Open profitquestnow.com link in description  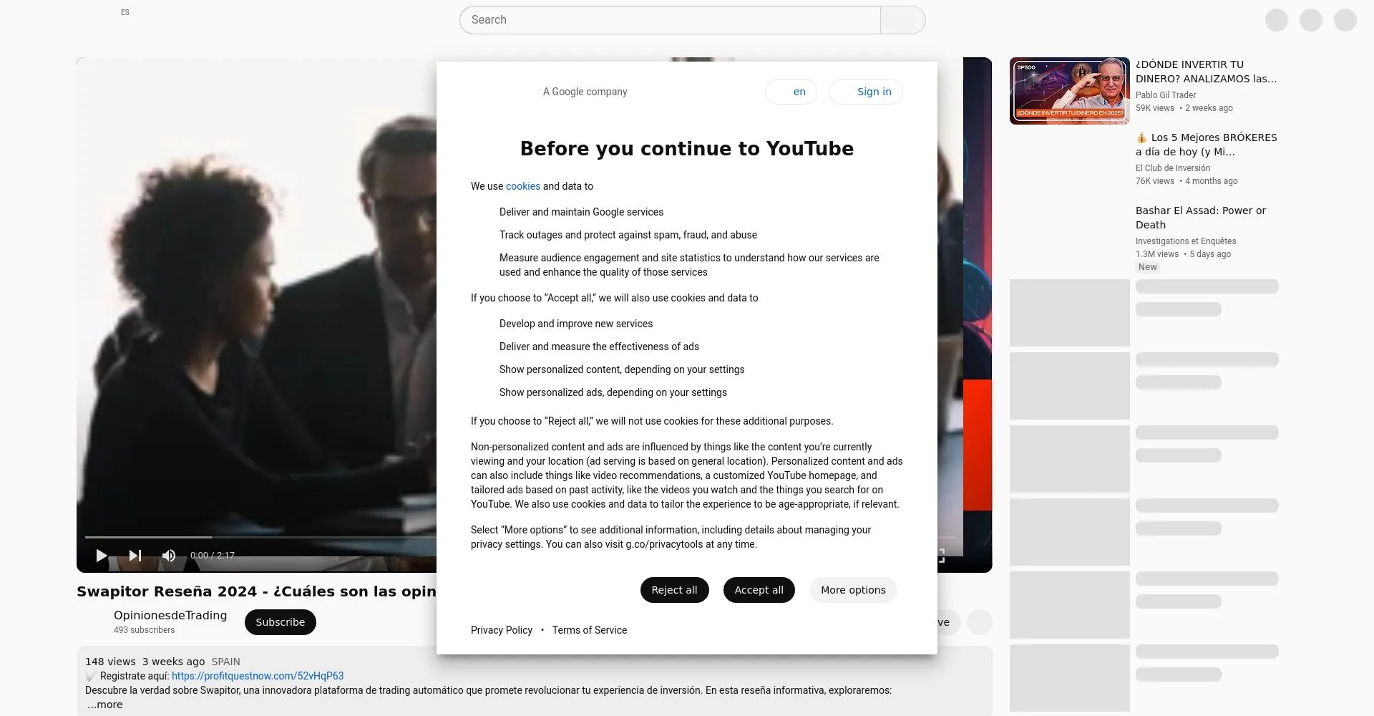point(258,676)
